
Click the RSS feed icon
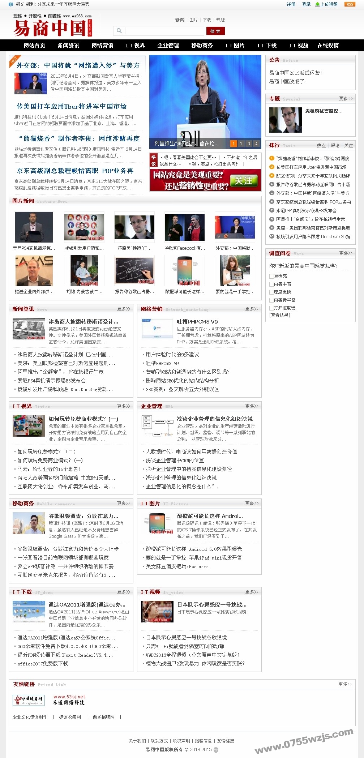click(x=350, y=4)
